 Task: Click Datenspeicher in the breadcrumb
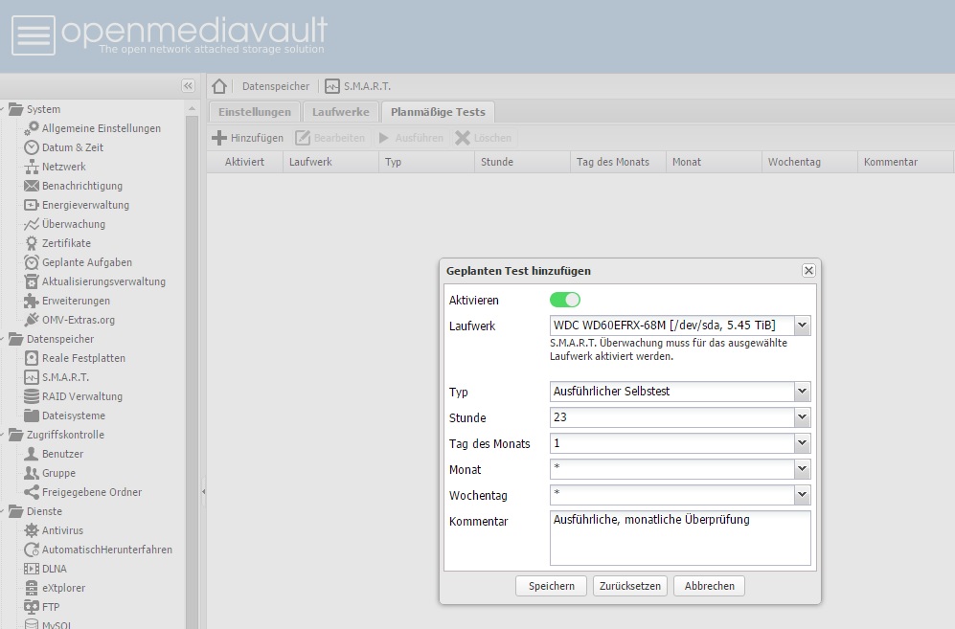coord(276,86)
